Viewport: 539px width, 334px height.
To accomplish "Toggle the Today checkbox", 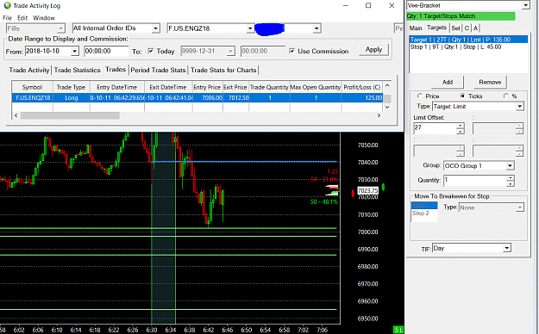I will (x=151, y=51).
